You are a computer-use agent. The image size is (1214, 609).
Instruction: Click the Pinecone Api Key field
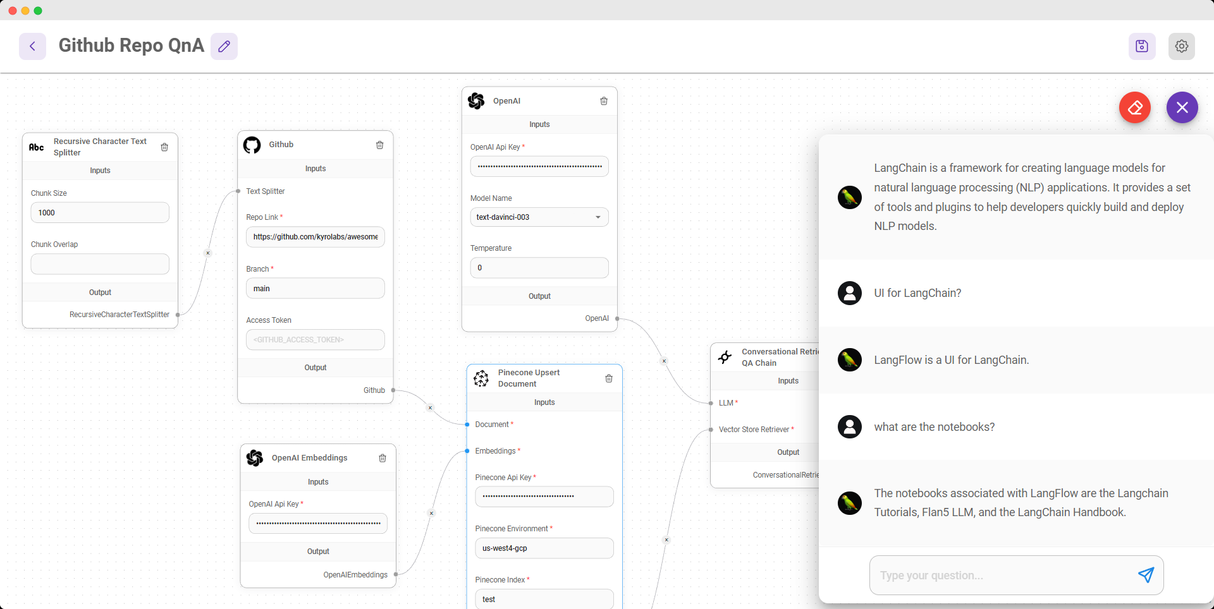544,497
